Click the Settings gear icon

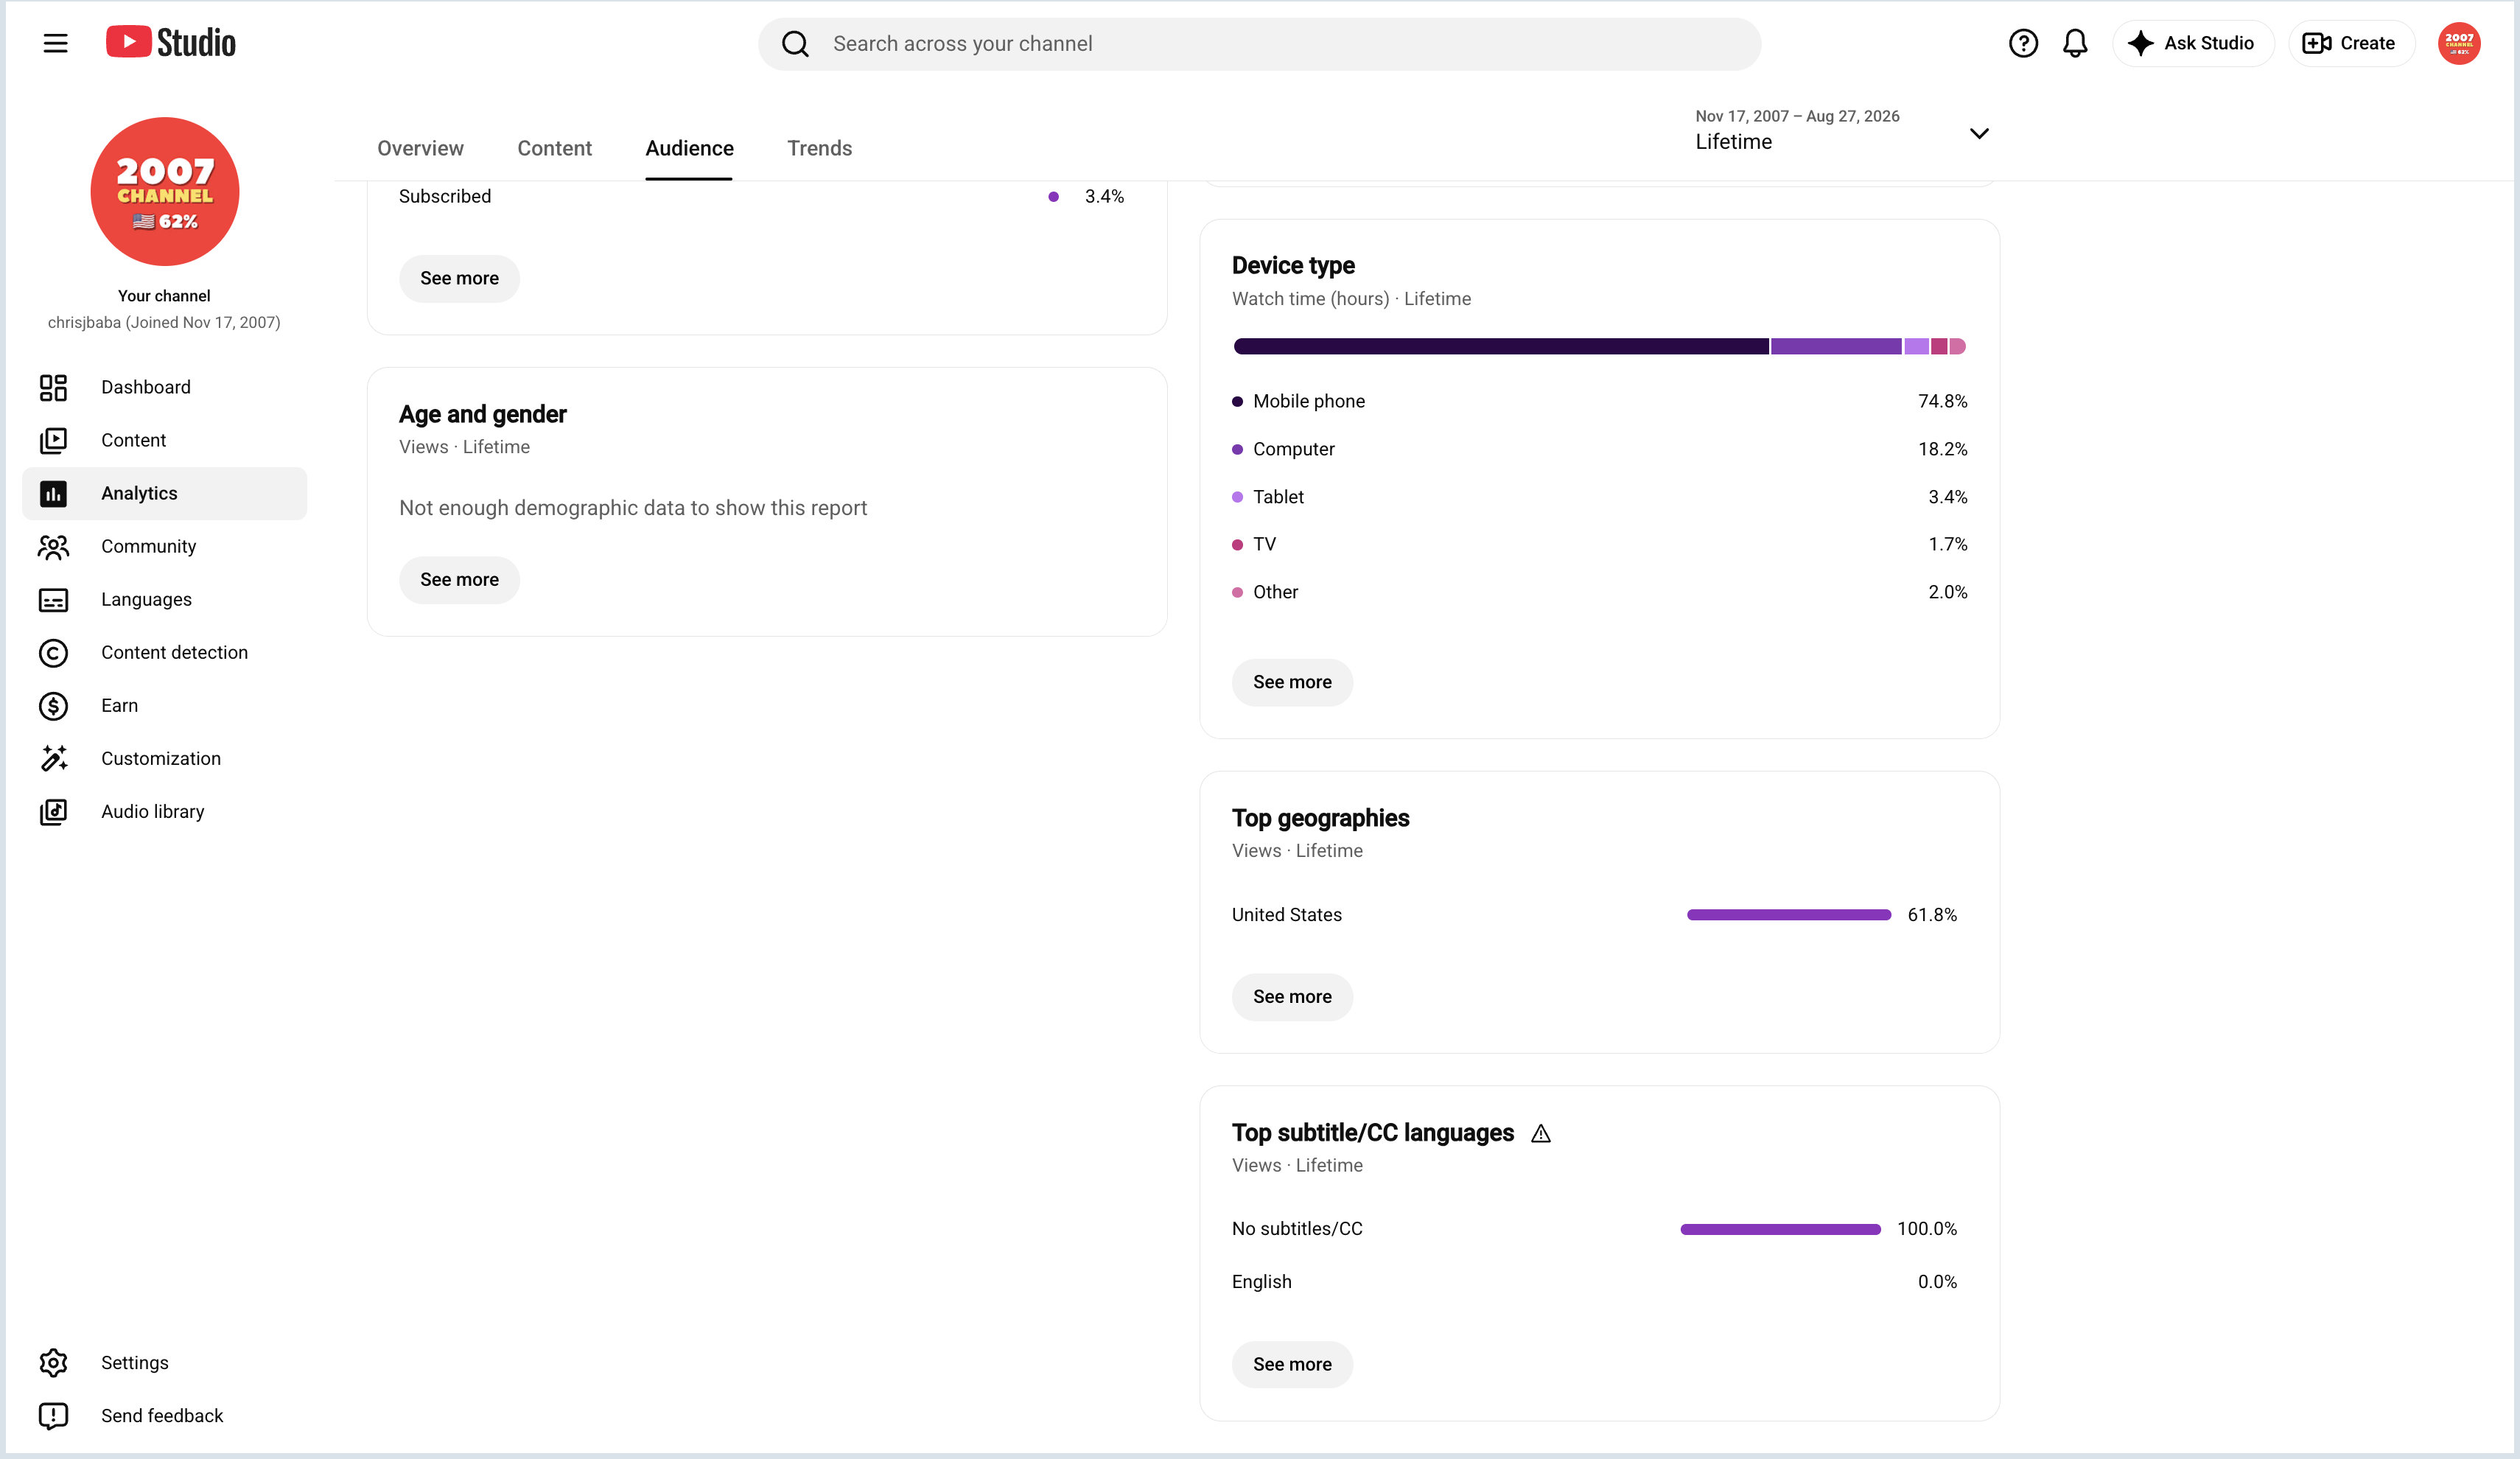click(x=53, y=1362)
